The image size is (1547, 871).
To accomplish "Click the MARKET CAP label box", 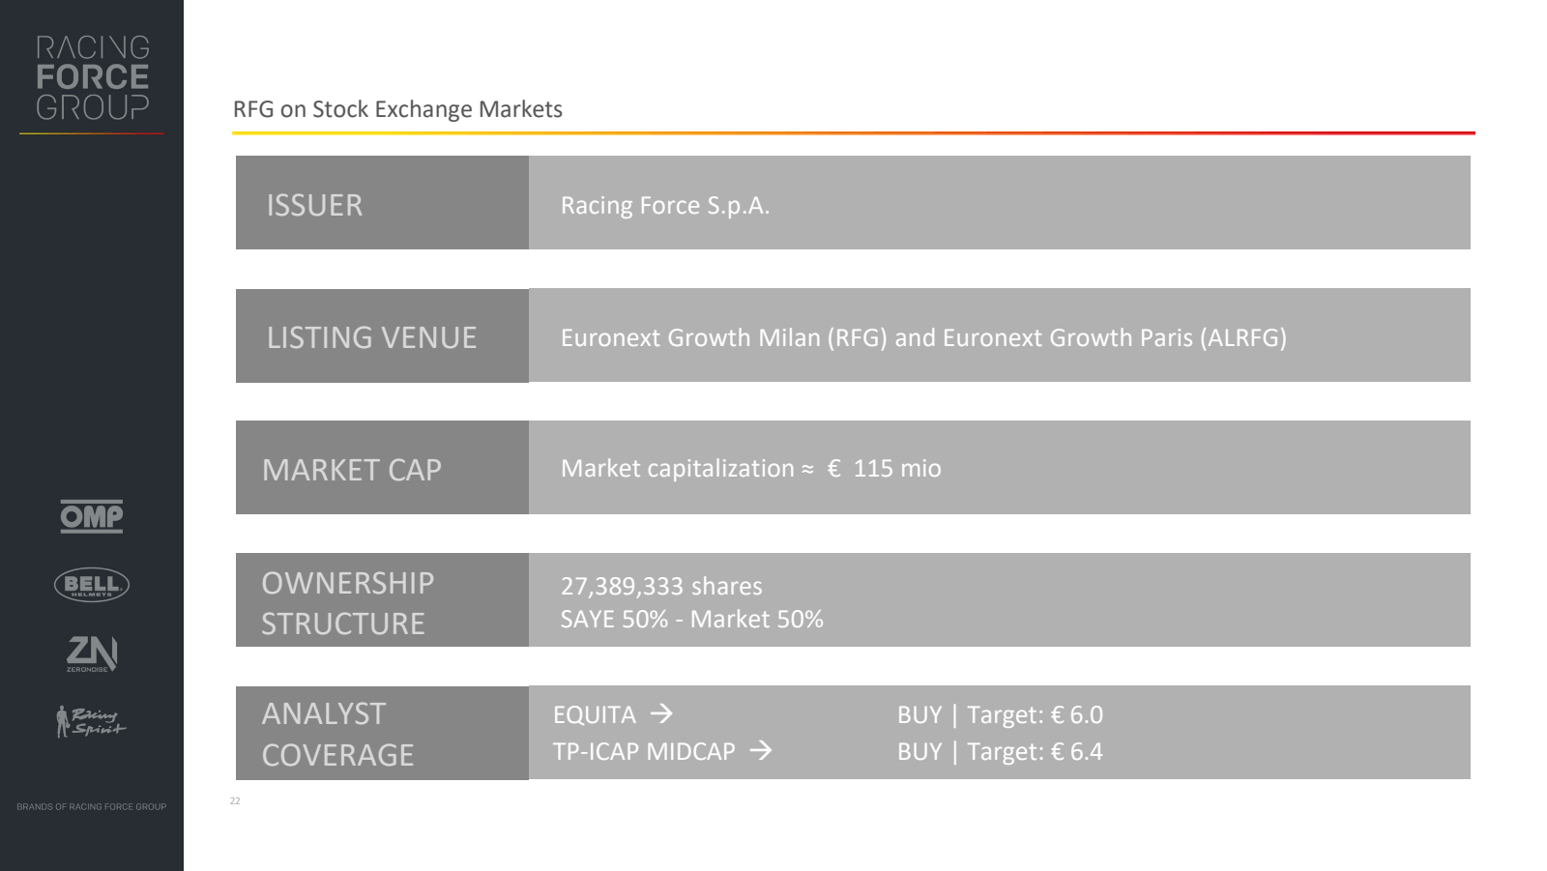I will coord(382,468).
